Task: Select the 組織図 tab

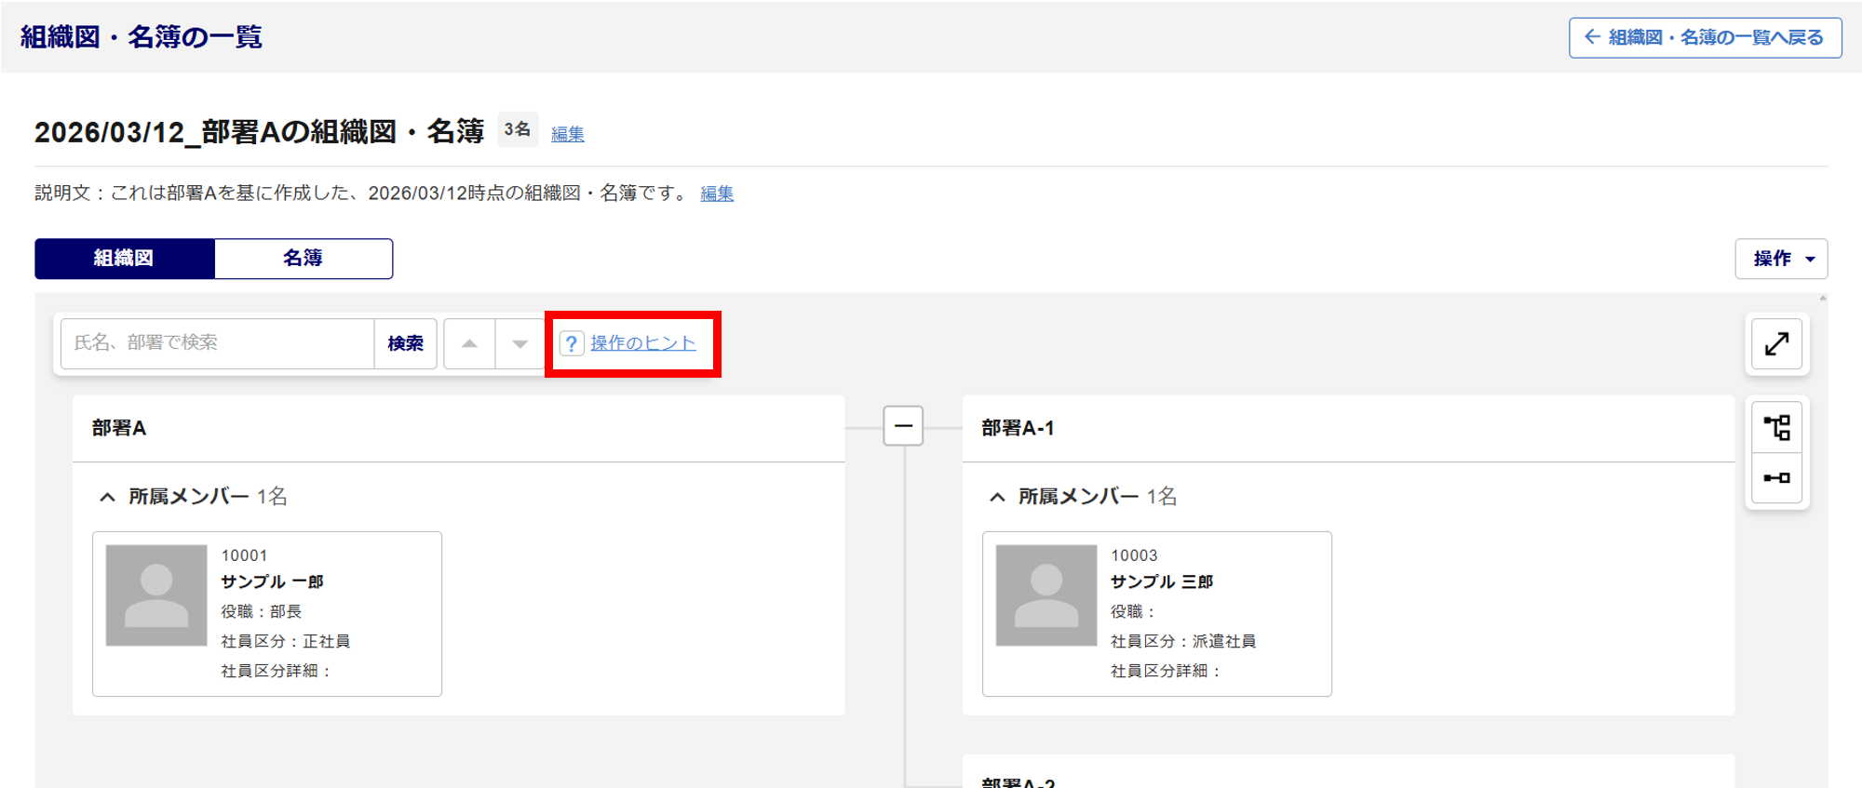Action: (x=124, y=259)
